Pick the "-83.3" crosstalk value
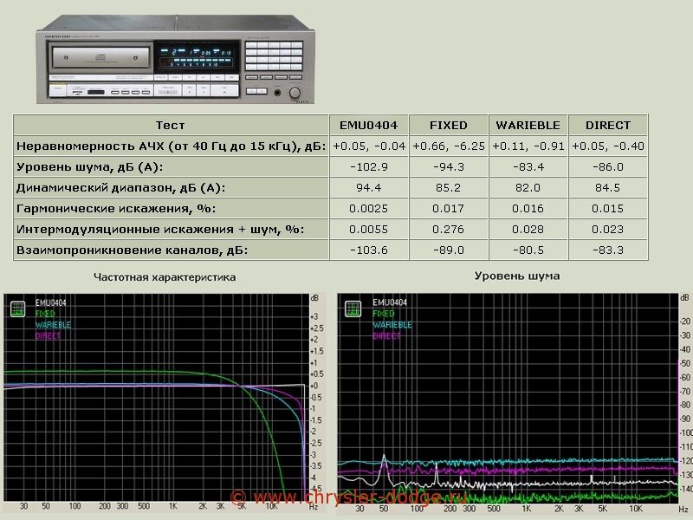693x520 pixels. click(x=608, y=250)
